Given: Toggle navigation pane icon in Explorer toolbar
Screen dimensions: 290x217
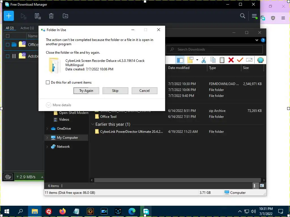Looking at the screenshot, I should pos(180,60).
